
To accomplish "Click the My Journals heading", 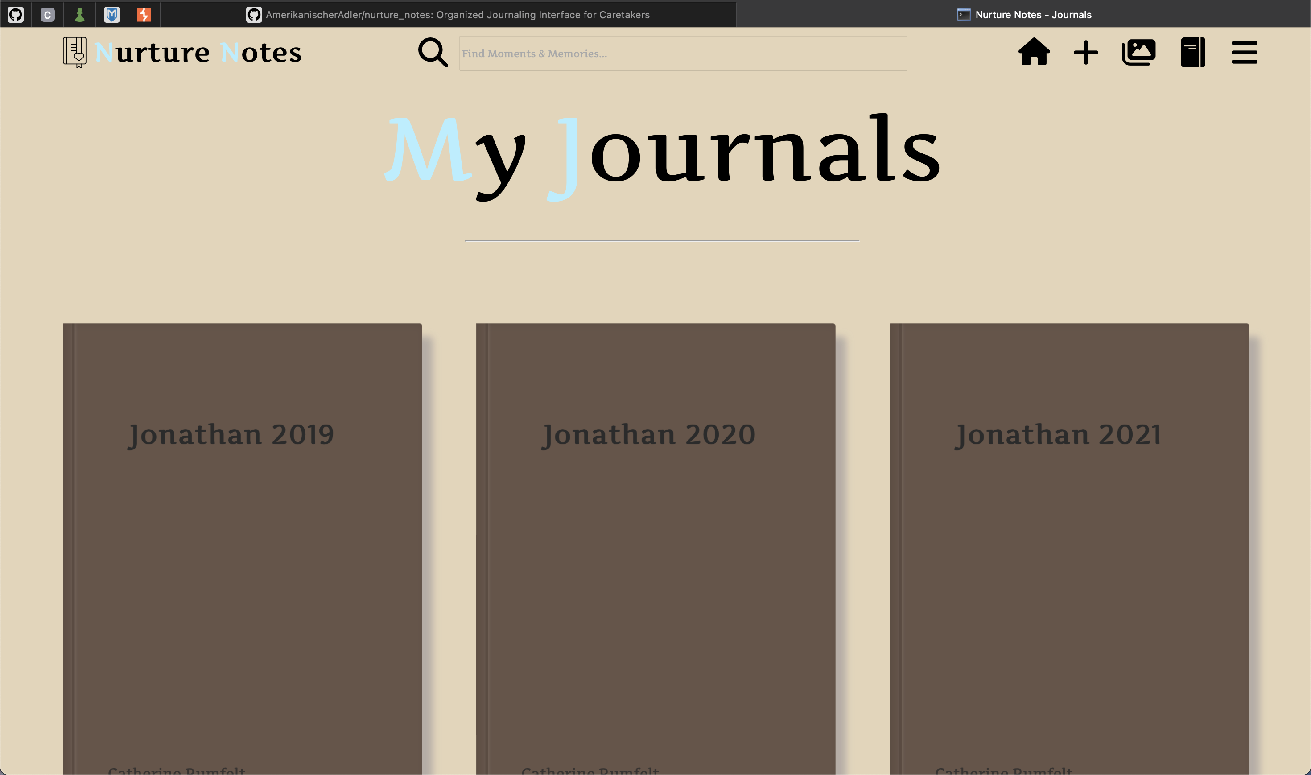I will point(662,152).
